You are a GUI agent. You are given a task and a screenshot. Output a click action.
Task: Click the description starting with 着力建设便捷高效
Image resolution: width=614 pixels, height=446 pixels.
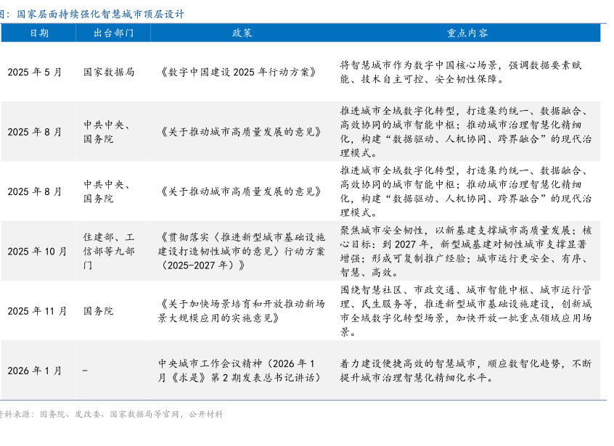click(466, 371)
